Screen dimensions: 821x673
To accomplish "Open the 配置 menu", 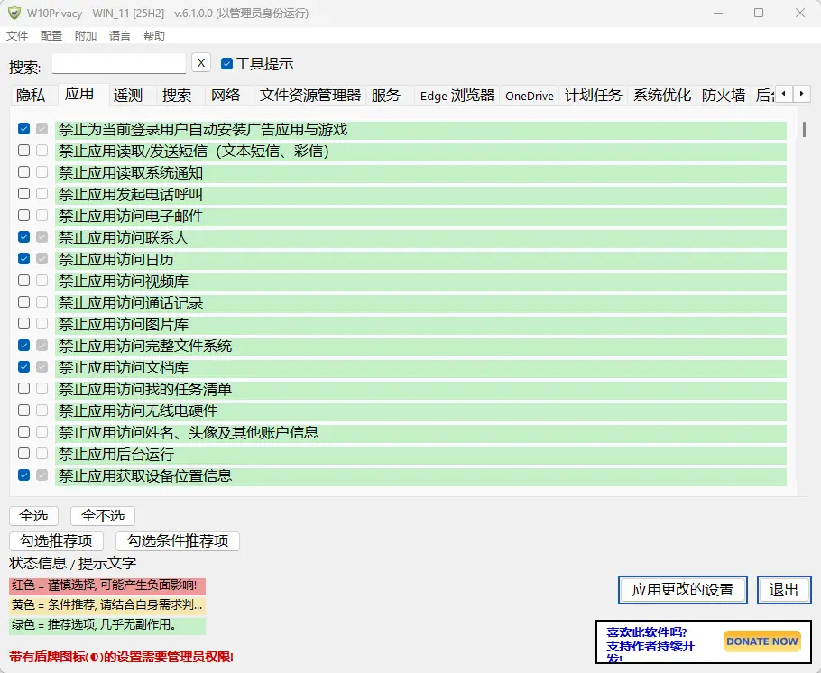I will pyautogui.click(x=51, y=35).
